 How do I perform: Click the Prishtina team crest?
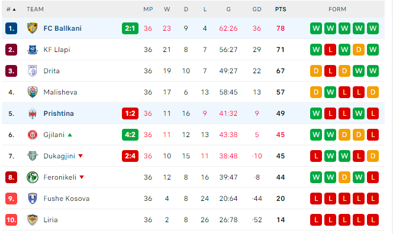[33, 113]
